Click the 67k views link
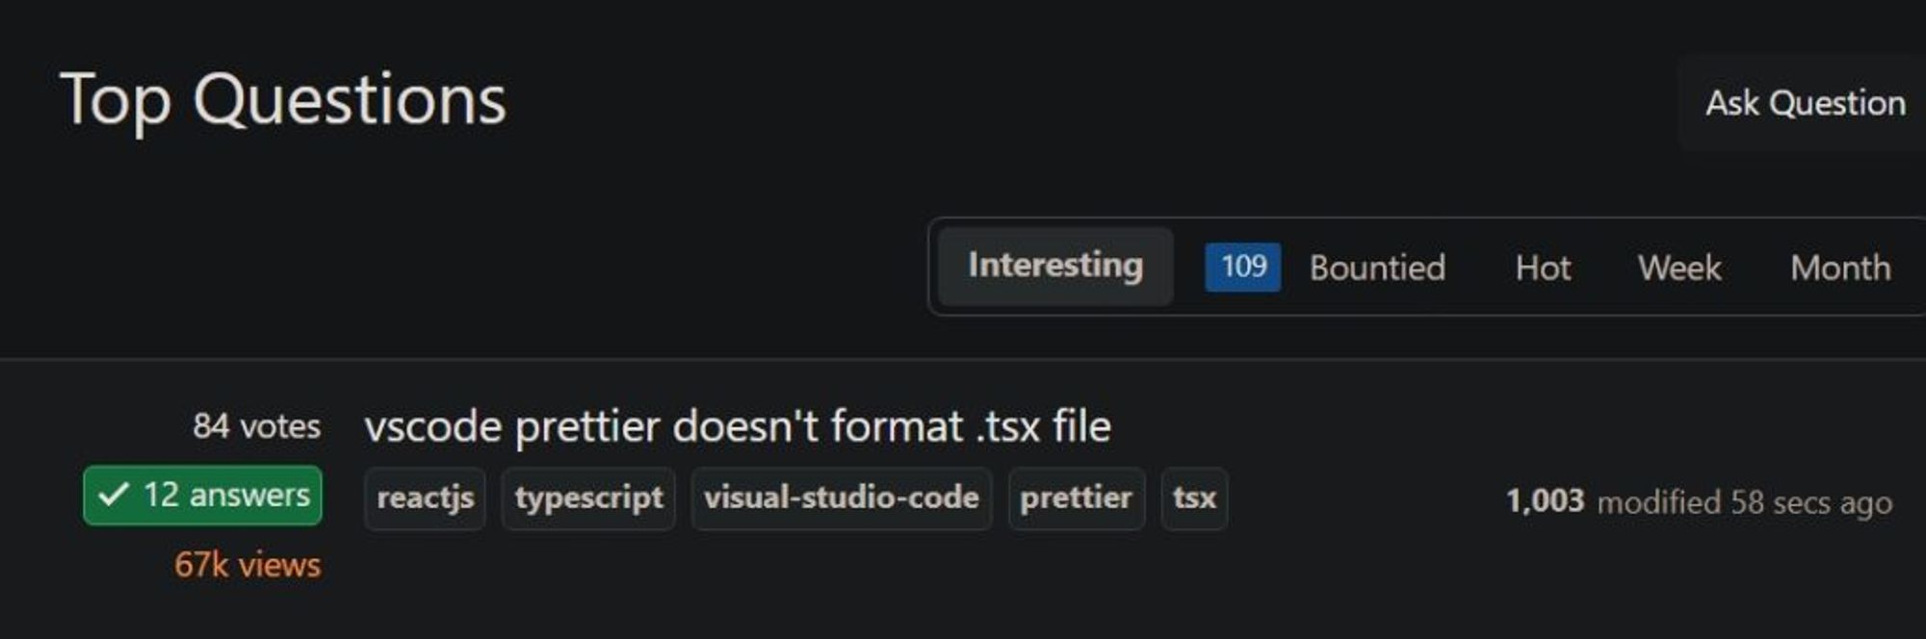Image resolution: width=1926 pixels, height=639 pixels. (247, 565)
